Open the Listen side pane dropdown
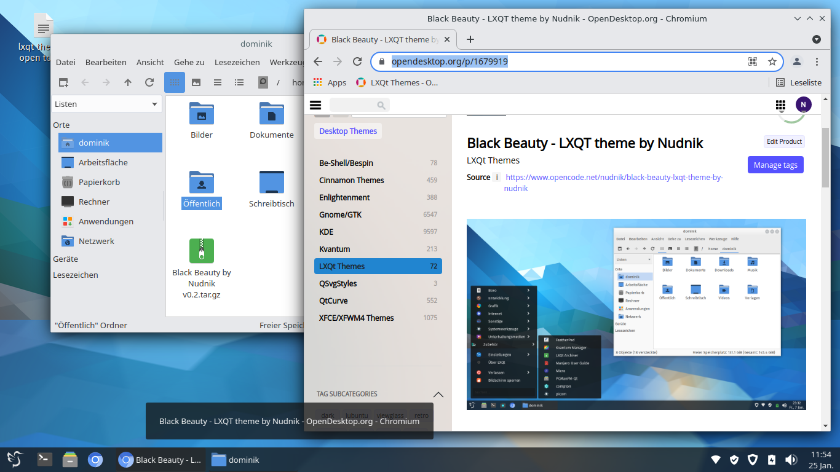Screen dimensions: 840x472 coord(106,104)
